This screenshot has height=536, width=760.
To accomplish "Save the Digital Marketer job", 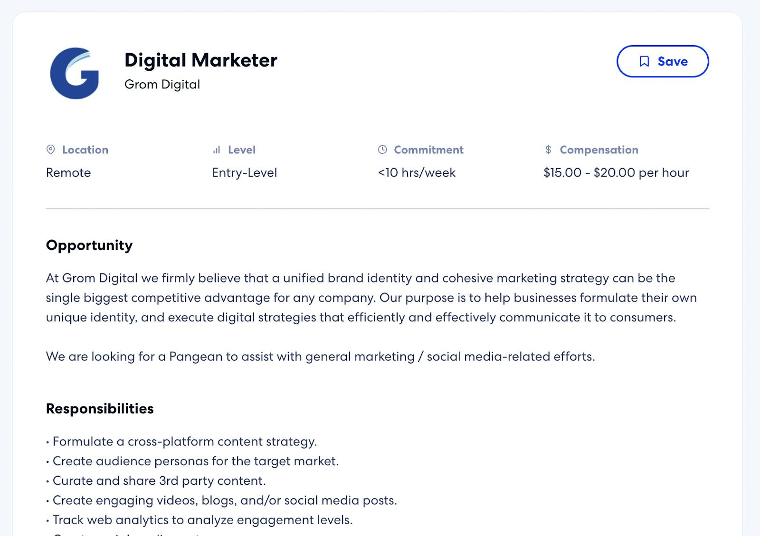I will [x=663, y=61].
